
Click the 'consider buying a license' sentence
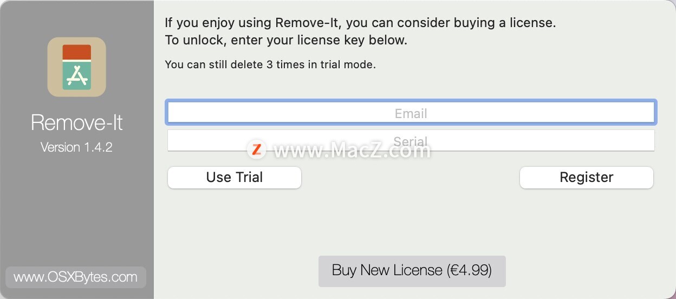(360, 23)
